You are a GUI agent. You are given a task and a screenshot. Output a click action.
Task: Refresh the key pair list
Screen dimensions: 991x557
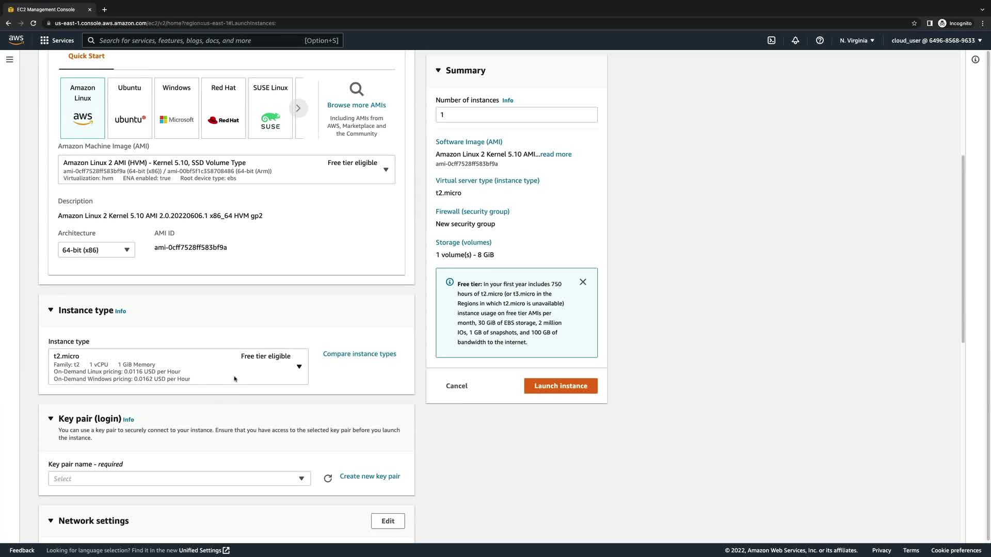(x=328, y=479)
